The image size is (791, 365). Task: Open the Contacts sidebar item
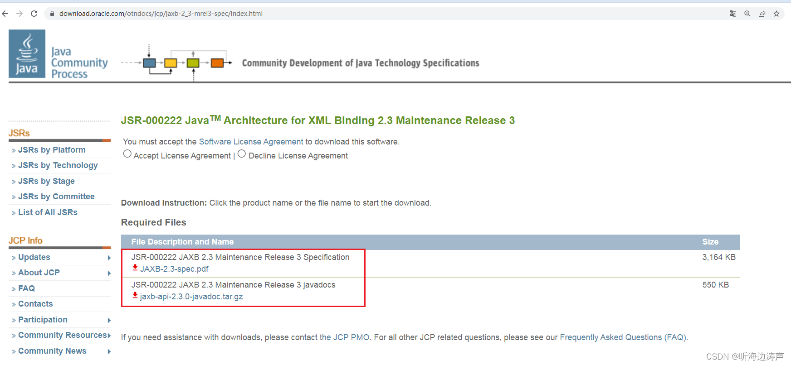tap(35, 304)
